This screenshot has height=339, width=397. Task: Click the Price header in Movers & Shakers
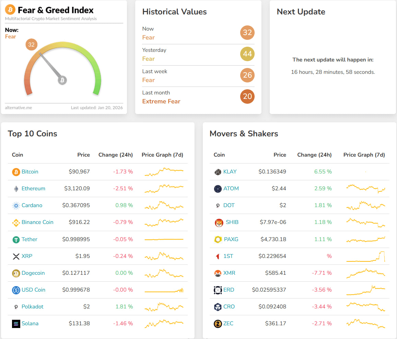(280, 155)
